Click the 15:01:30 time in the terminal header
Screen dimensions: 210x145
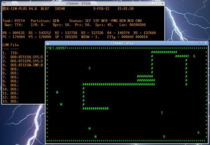pos(126,9)
